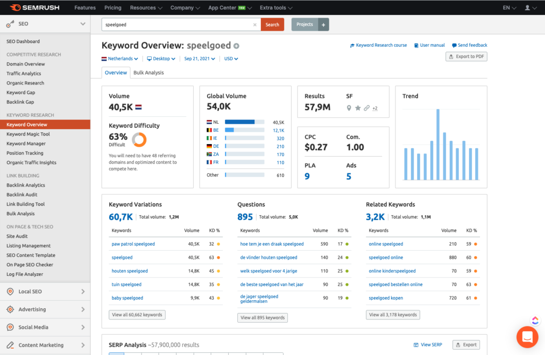Click the graduation cap course icon
The height and width of the screenshot is (355, 545).
pyautogui.click(x=352, y=46)
